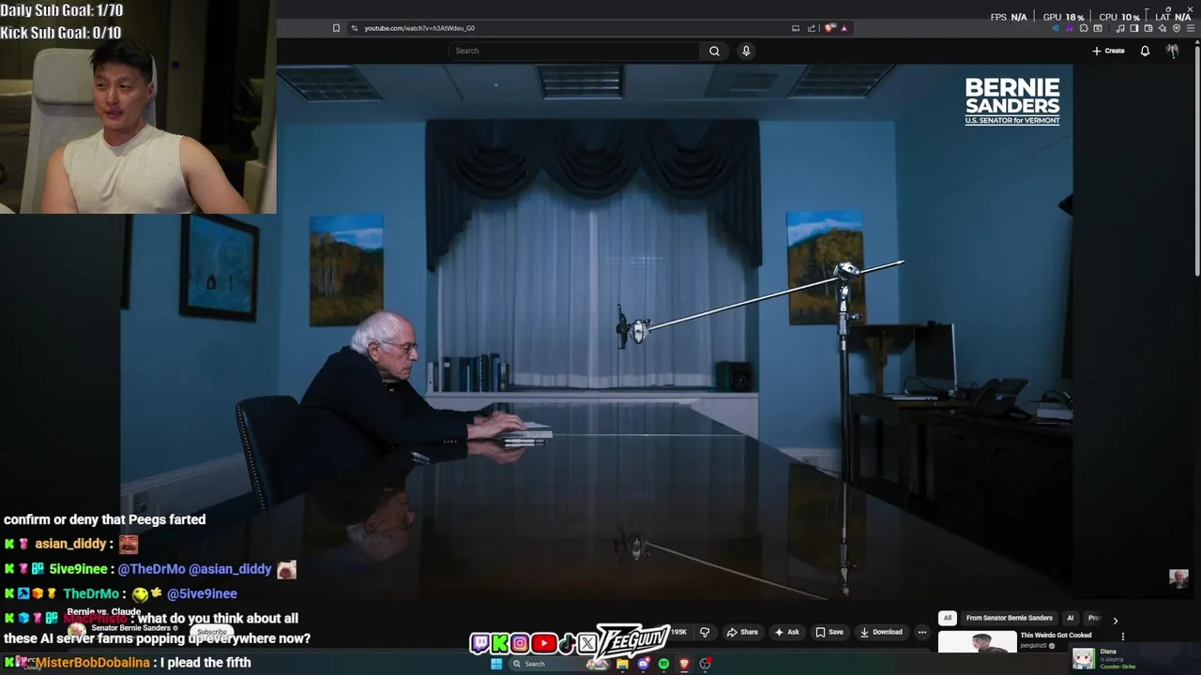Click the browser share page icon
The height and width of the screenshot is (675, 1201).
(812, 28)
